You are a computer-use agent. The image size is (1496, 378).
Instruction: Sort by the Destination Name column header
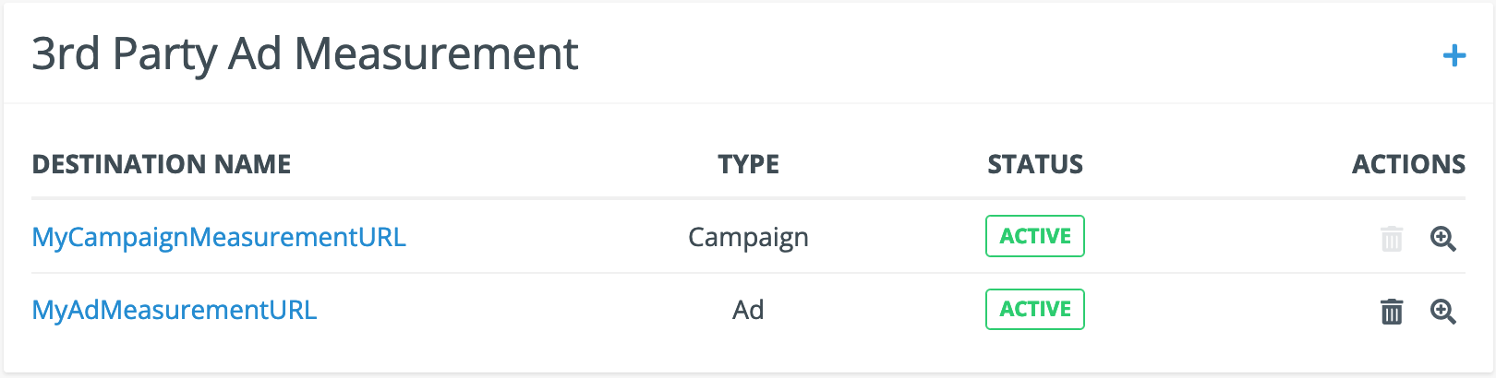point(162,164)
